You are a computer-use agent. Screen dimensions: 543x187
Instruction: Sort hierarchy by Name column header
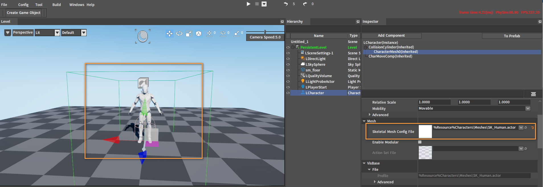click(x=319, y=36)
